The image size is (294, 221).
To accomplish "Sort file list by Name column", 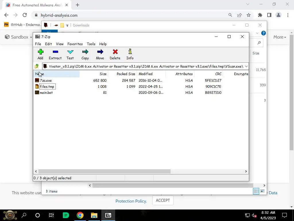I will (57, 74).
